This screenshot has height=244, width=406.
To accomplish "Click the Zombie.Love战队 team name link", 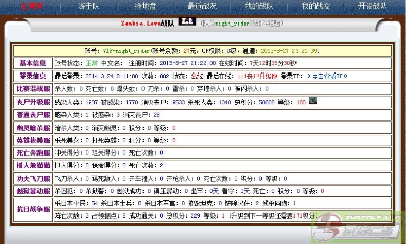I will tap(148, 23).
